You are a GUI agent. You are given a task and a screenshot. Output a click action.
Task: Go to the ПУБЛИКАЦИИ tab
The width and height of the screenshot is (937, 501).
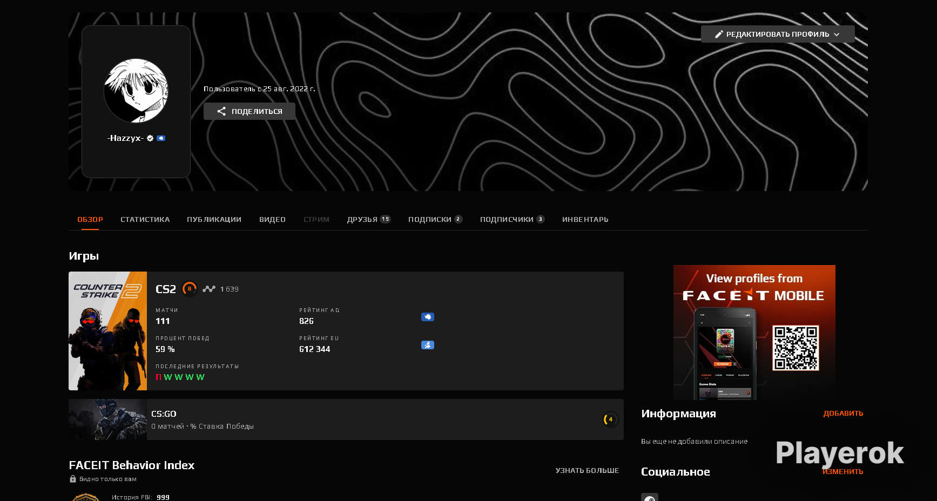[x=214, y=219]
